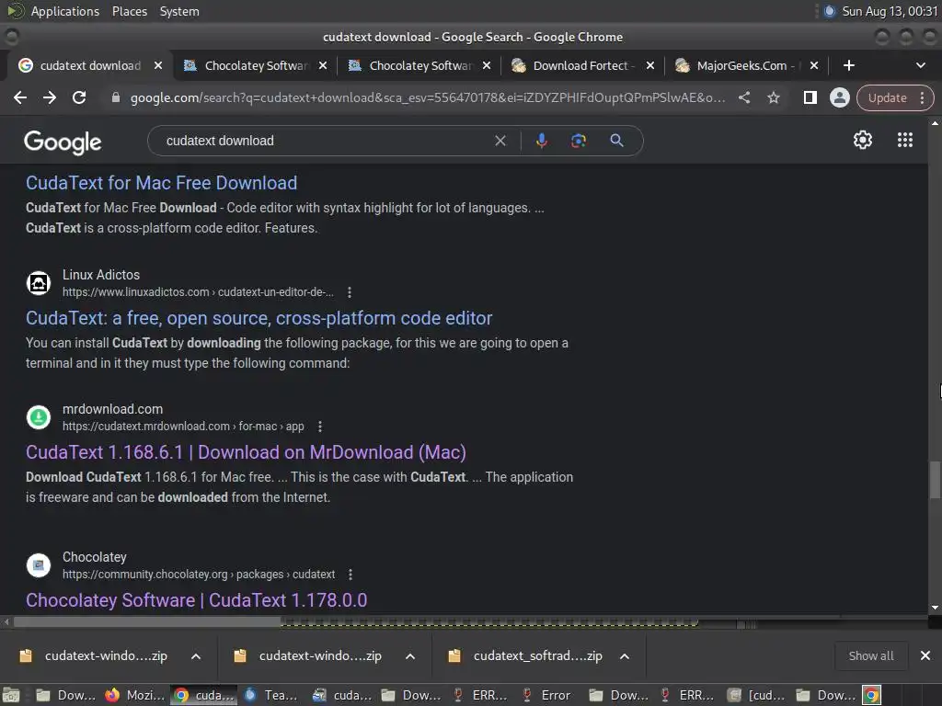Switch to the Download Fortect tab
942x706 pixels.
(x=580, y=65)
